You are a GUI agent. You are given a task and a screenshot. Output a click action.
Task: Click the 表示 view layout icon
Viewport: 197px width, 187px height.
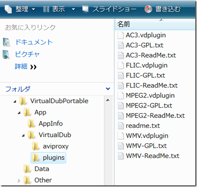pos(46,9)
